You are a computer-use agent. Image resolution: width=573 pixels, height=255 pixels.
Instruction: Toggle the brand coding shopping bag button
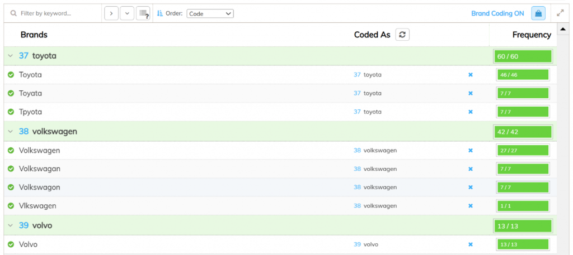click(x=538, y=13)
